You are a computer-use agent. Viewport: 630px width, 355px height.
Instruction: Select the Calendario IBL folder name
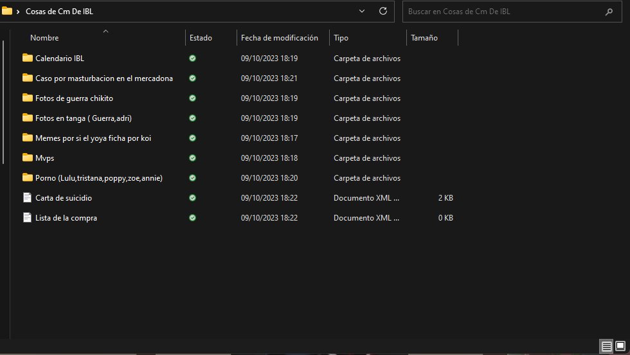pos(59,59)
